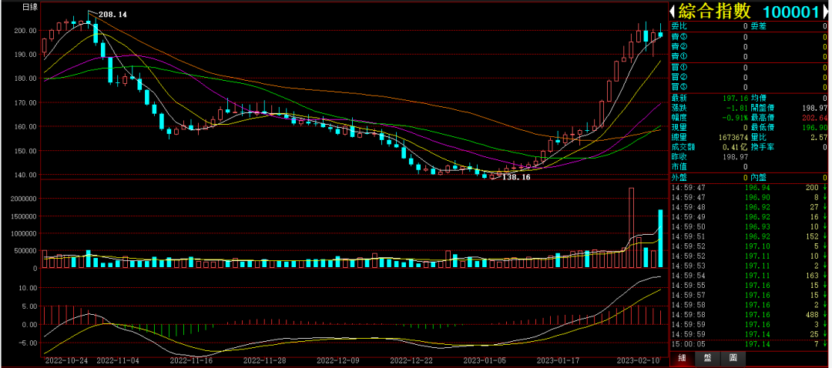The image size is (832, 368).
Task: Click the 2022-11-16 date label
Action: tap(190, 360)
